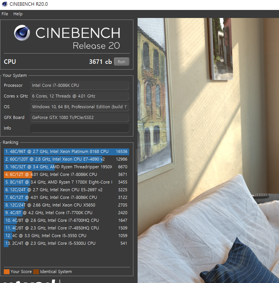Select ranking row AMD Ryzen 7 1700X
The width and height of the screenshot is (279, 283).
coord(67,182)
